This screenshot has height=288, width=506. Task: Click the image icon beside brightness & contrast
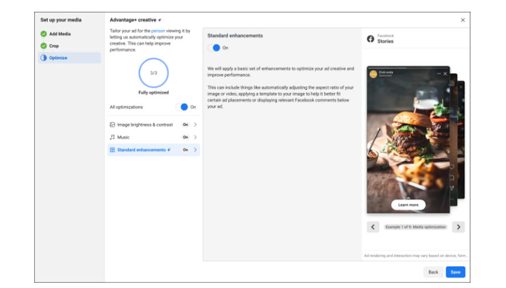[x=112, y=124]
